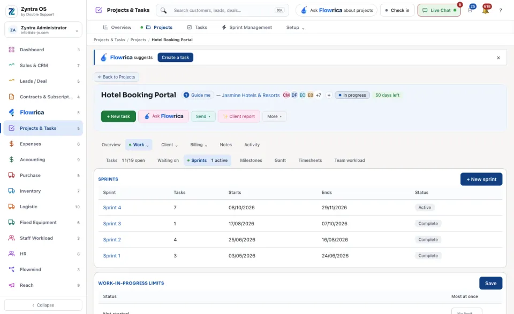The width and height of the screenshot is (514, 314).
Task: Open the Live Chat button
Action: (439, 11)
